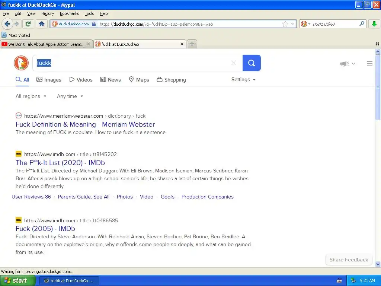
Task: Click the magnifier in browser search box
Action: [362, 24]
